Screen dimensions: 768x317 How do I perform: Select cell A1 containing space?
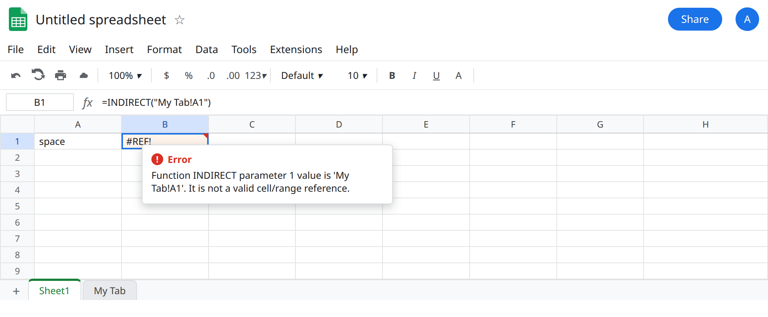click(x=78, y=142)
